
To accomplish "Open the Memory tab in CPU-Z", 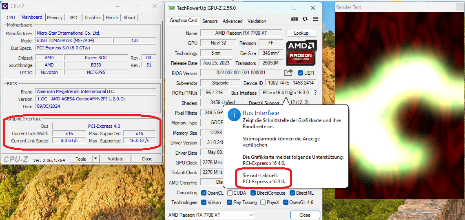I will 55,18.
